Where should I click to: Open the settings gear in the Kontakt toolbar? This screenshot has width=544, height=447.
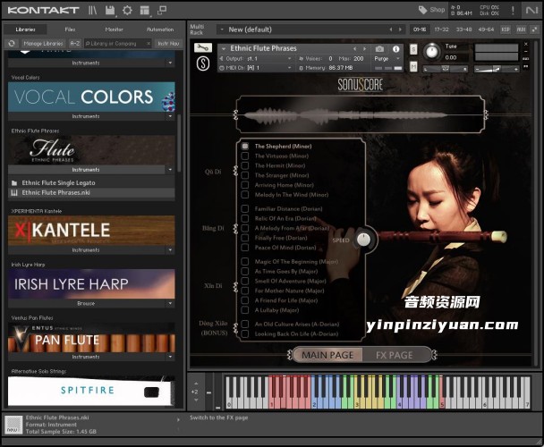(126, 10)
